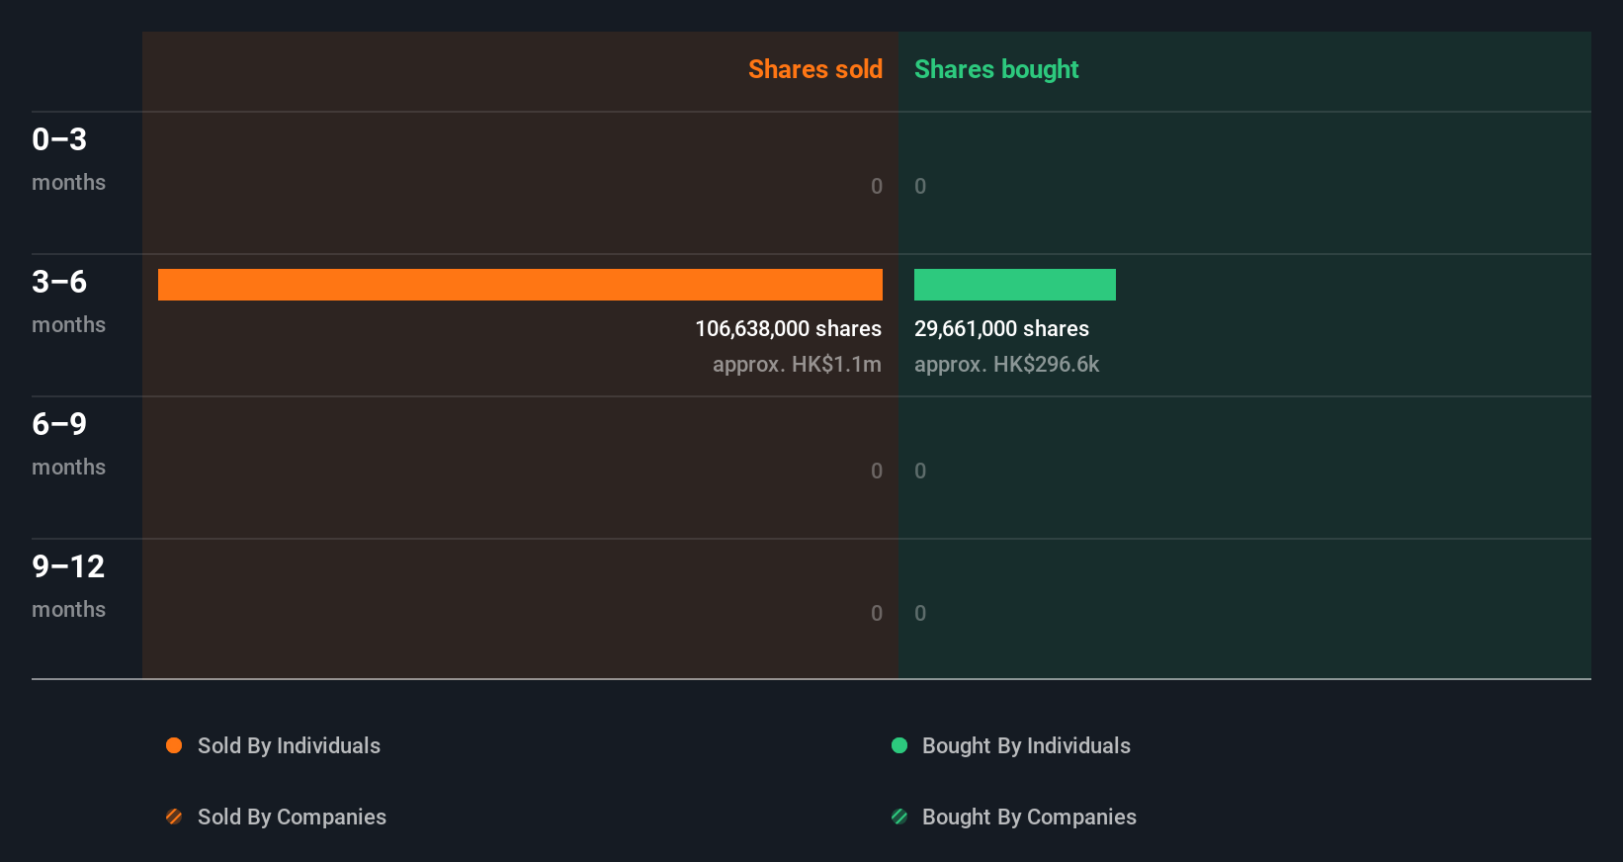The width and height of the screenshot is (1623, 862).
Task: Click the Shares bought column header
Action: coord(996,69)
